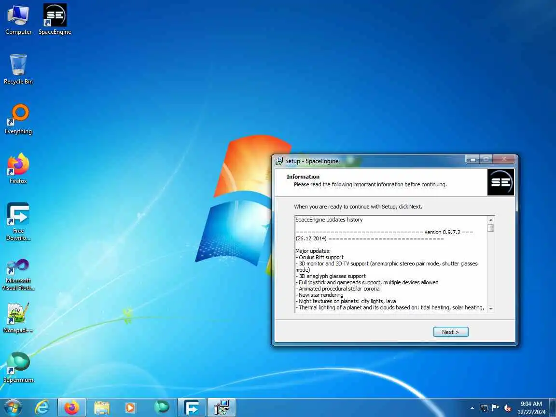The width and height of the screenshot is (556, 417).
Task: Show hidden system tray icons
Action: [472, 408]
